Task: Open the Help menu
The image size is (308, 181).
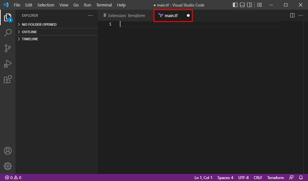Action: 121,5
